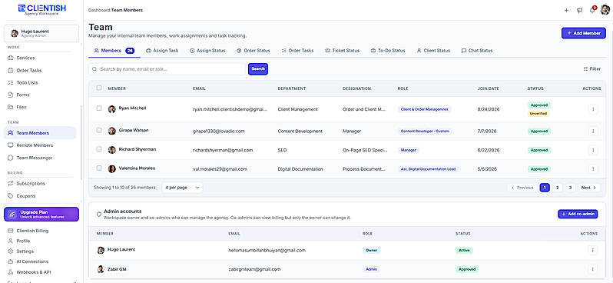Check the box for Girape Watson
This screenshot has height=283, width=613.
click(99, 130)
